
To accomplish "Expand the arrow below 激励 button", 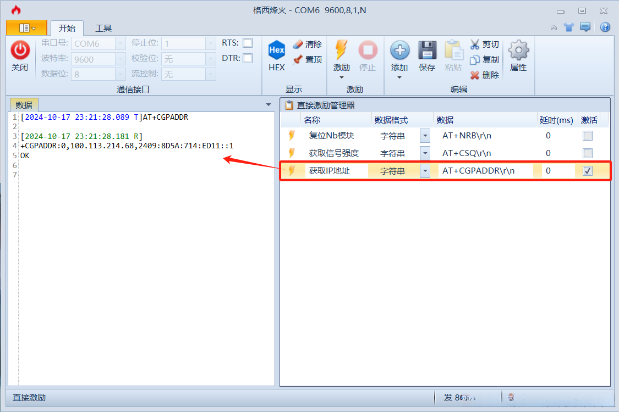I will click(x=342, y=77).
